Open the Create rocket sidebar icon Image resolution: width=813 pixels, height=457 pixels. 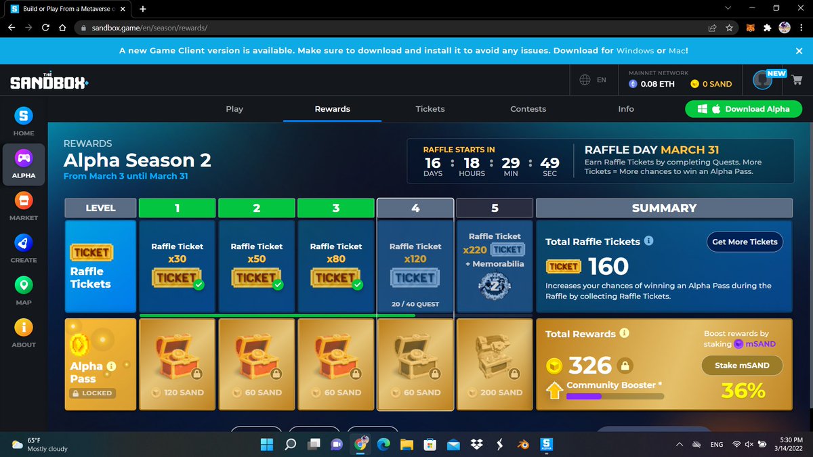coord(23,242)
